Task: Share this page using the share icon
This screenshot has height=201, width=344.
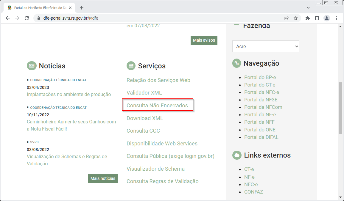Action: [x=286, y=18]
